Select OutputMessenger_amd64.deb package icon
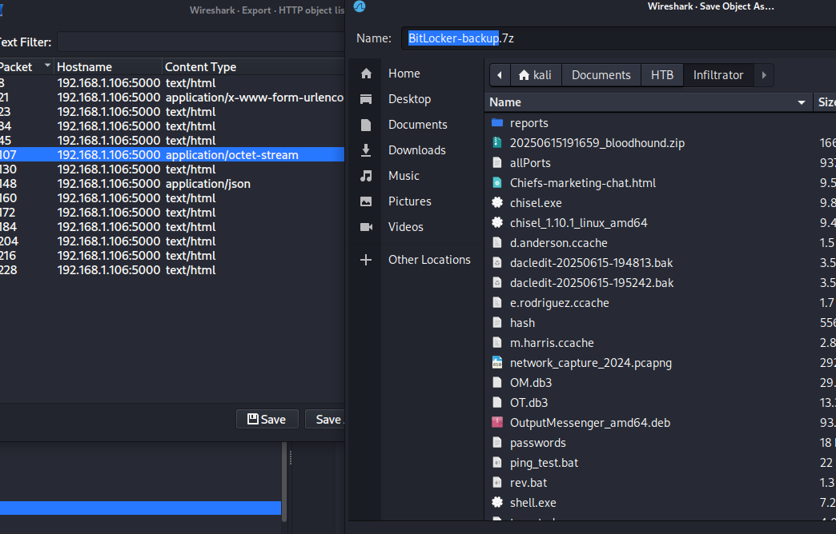 click(x=497, y=423)
